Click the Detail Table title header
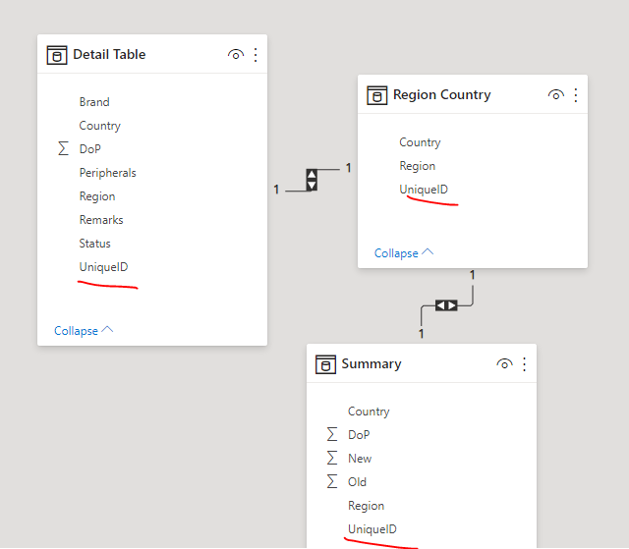 point(109,54)
